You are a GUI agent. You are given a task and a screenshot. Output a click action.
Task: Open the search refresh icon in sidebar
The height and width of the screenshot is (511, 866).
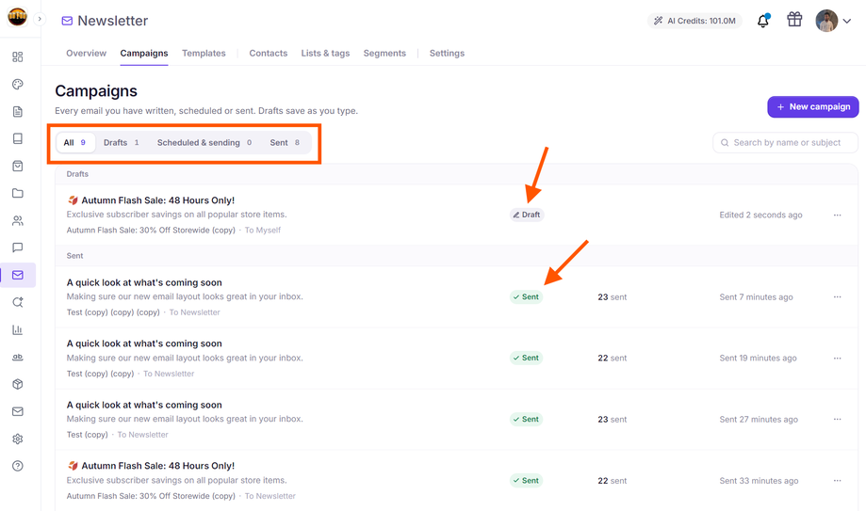click(18, 302)
